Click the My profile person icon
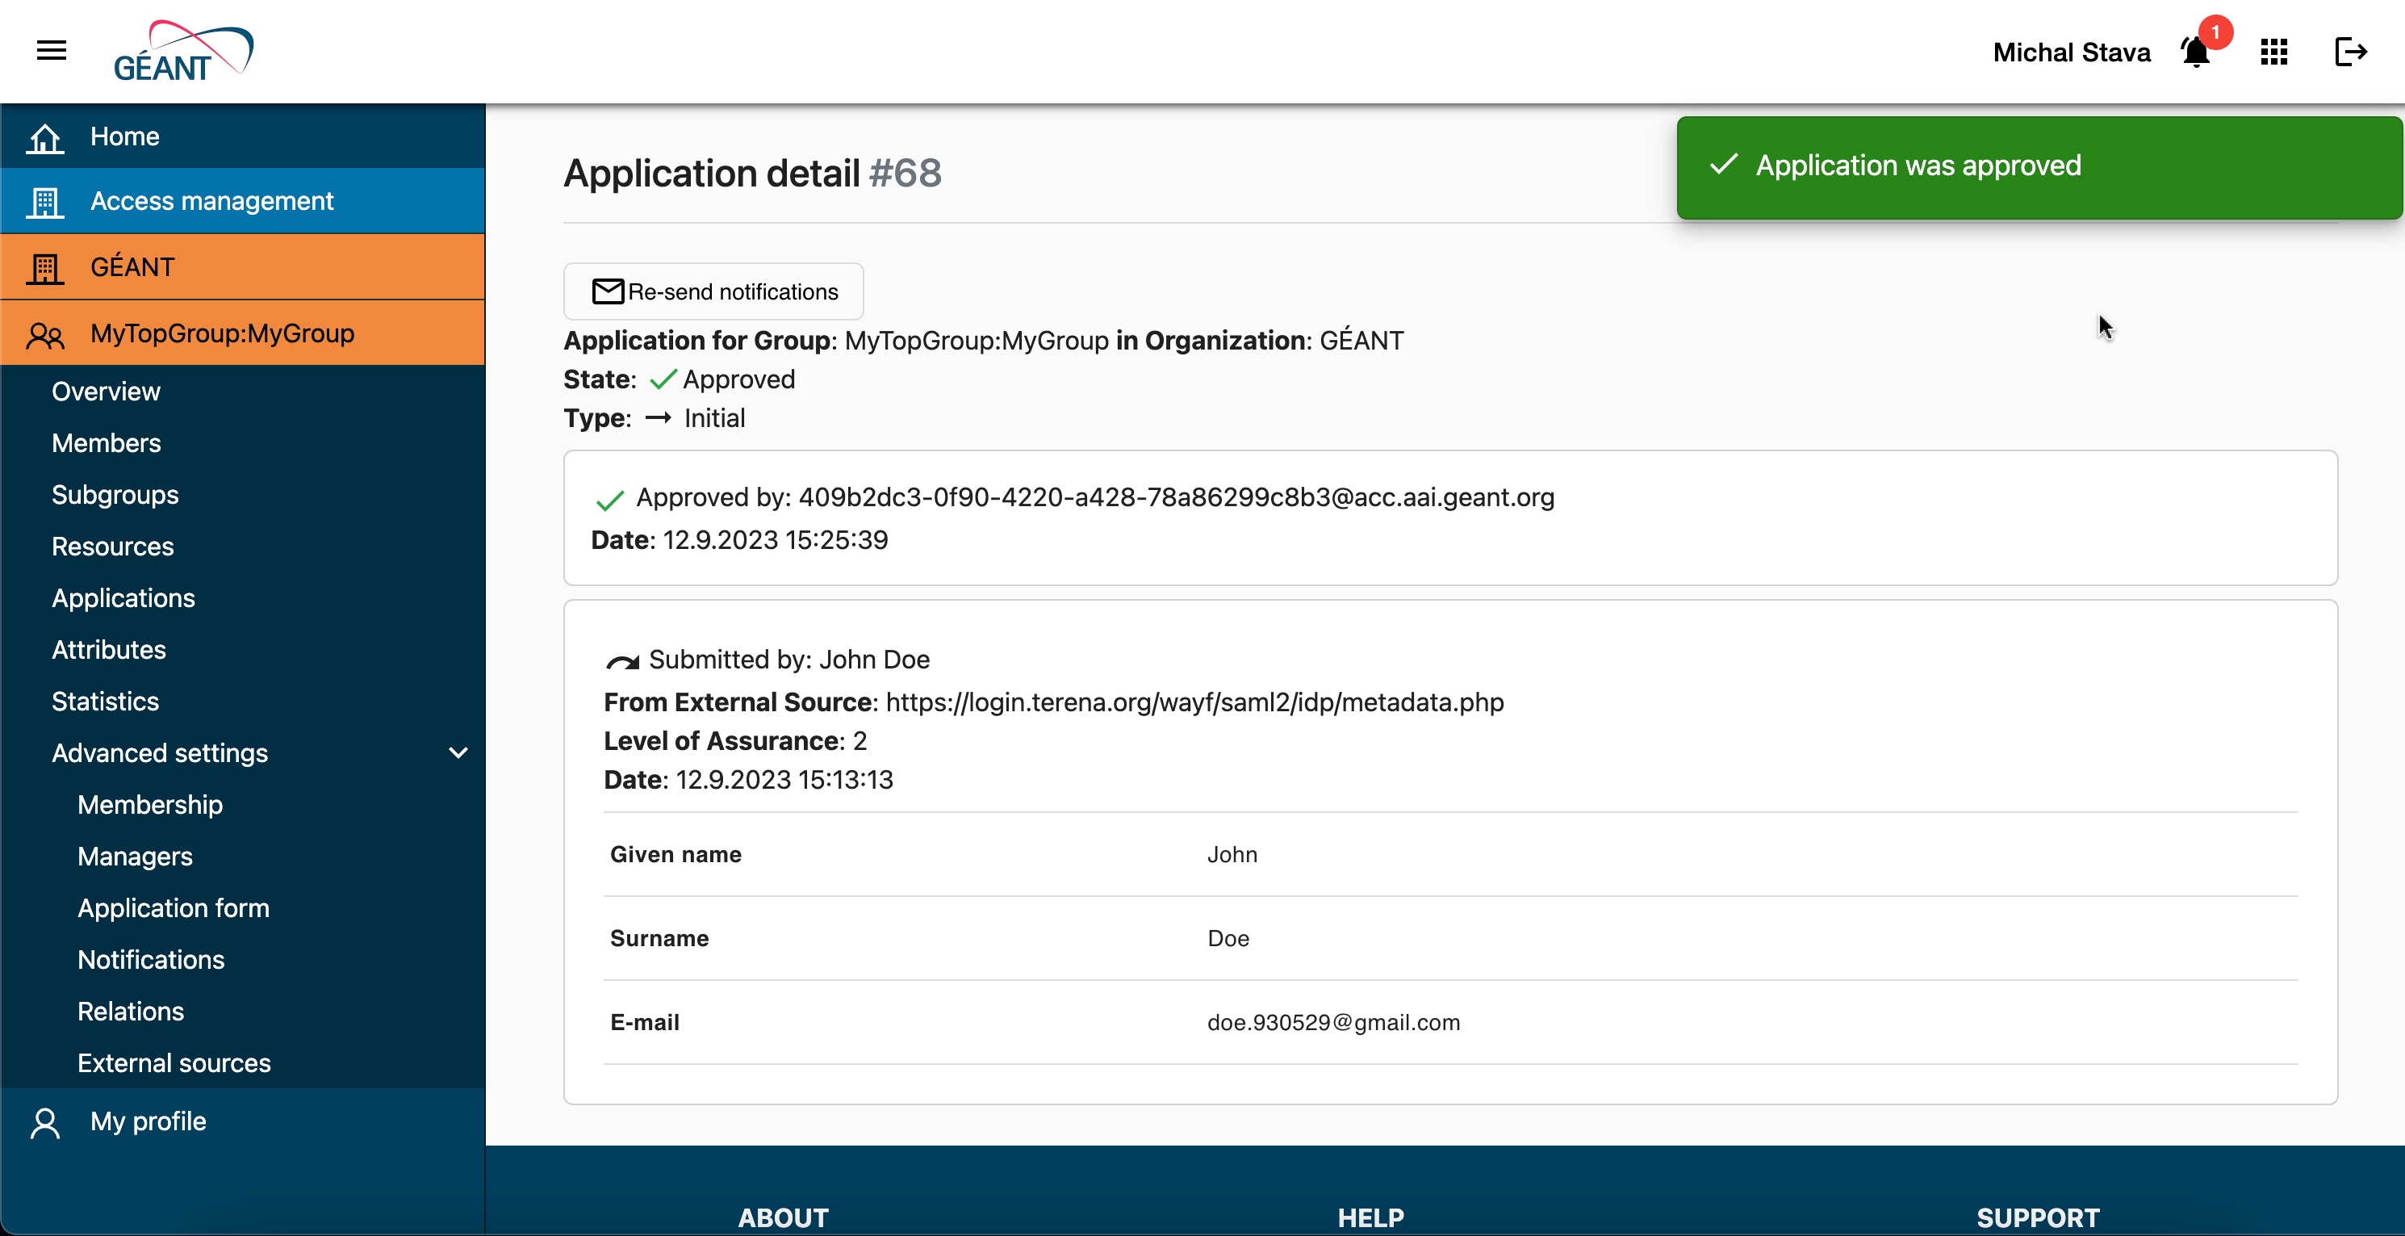The width and height of the screenshot is (2405, 1236). (x=45, y=1122)
